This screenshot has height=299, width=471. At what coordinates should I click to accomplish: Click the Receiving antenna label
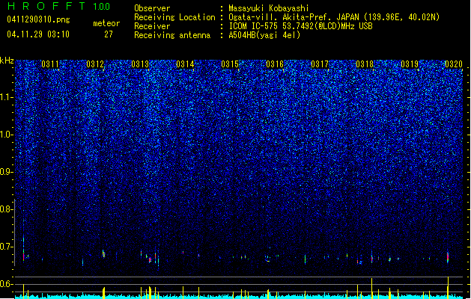pos(172,35)
